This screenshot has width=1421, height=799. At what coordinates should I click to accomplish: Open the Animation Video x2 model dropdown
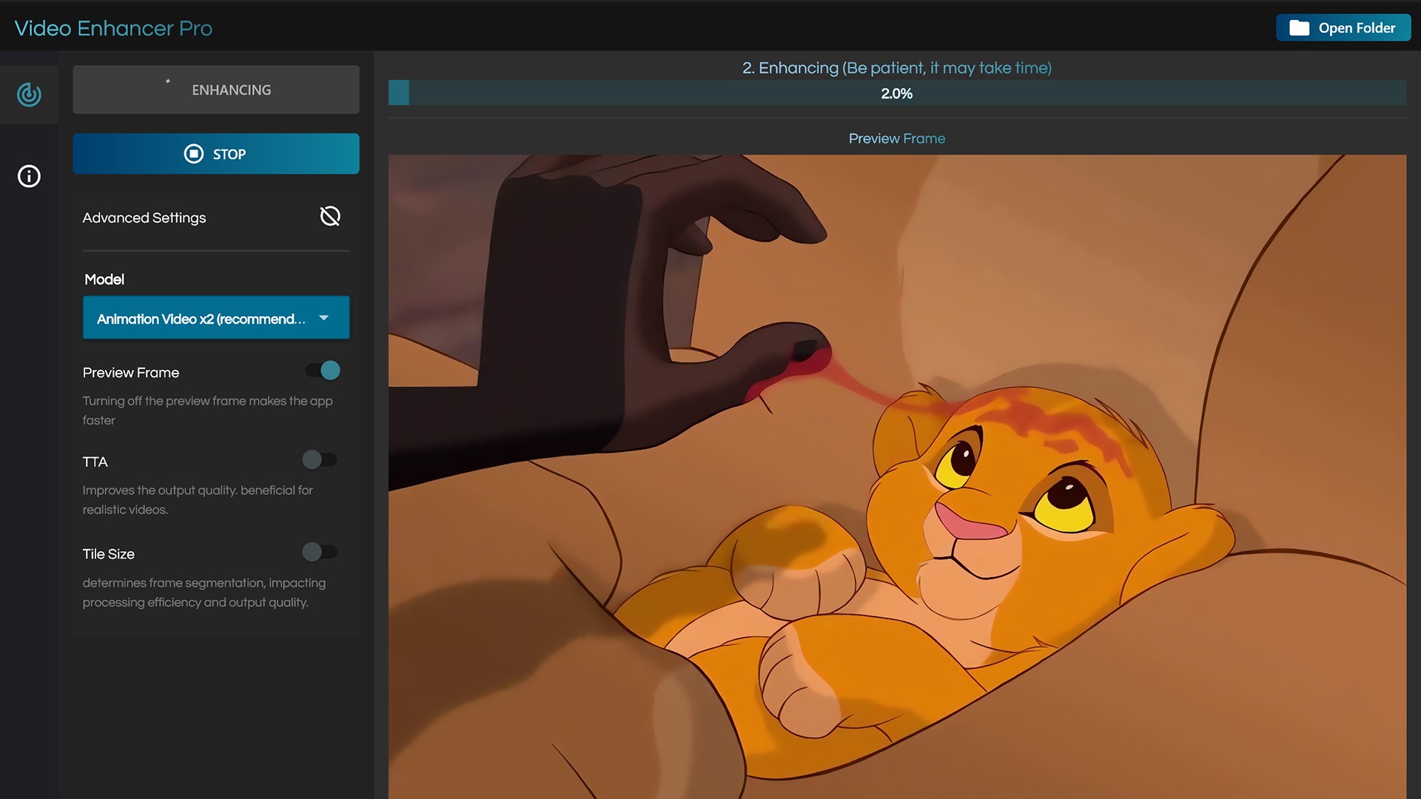coord(201,318)
